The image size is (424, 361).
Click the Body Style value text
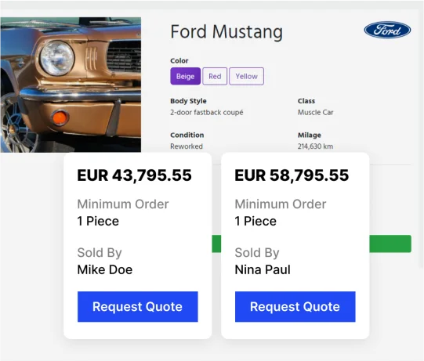coord(207,113)
